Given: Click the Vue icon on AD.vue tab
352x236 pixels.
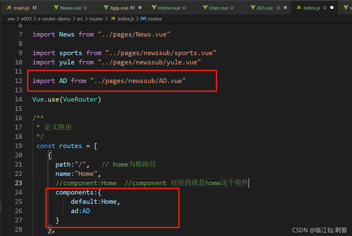Looking at the screenshot, I should [253, 8].
